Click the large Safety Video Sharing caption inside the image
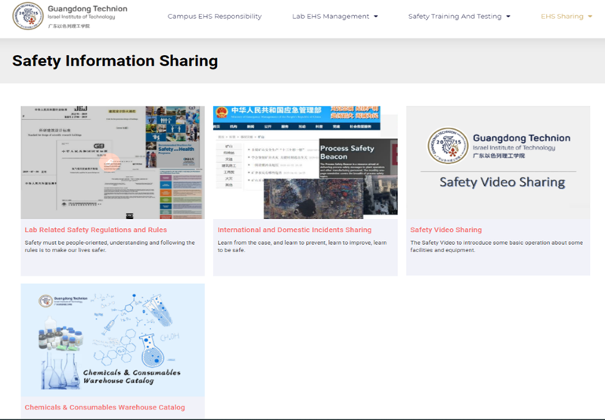605x420 pixels. coord(502,182)
